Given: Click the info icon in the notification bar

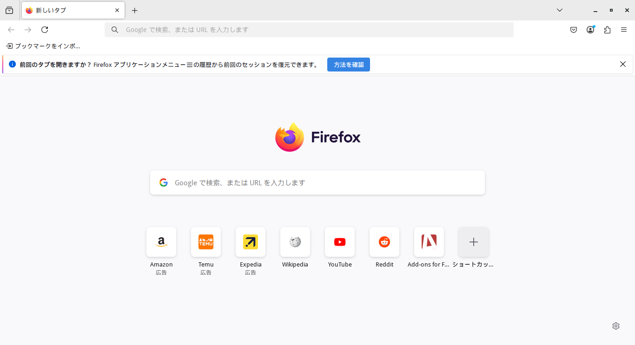Looking at the screenshot, I should pos(13,64).
